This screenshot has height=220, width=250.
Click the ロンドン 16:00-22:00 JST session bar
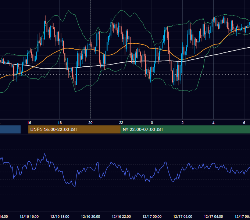[74, 129]
